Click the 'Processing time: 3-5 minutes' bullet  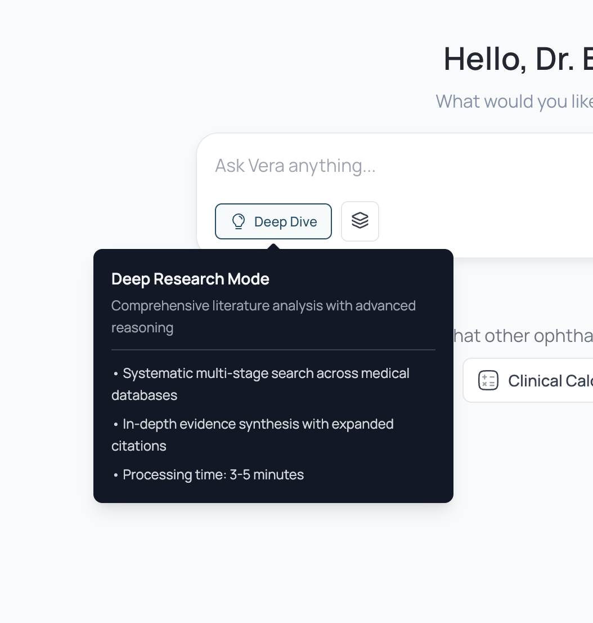click(x=213, y=475)
